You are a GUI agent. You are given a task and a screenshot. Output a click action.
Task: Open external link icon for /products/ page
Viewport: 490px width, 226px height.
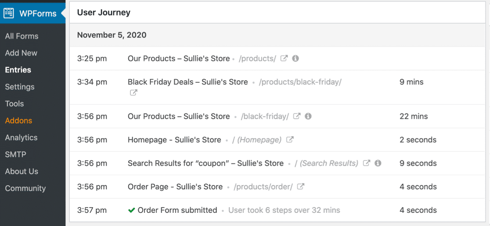click(284, 58)
